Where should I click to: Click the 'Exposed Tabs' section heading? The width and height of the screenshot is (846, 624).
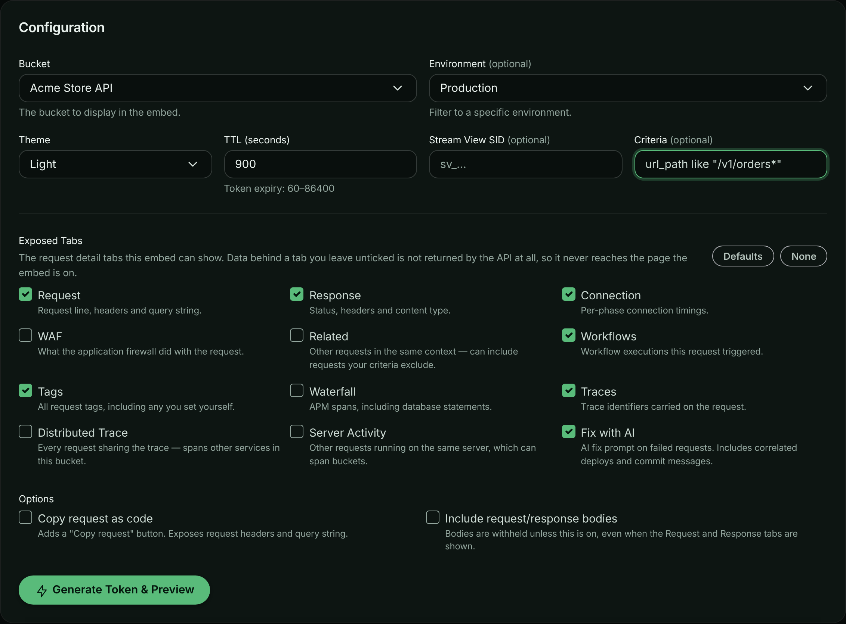click(51, 241)
